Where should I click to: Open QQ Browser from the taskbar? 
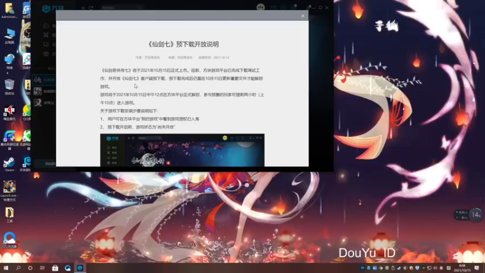(x=67, y=268)
